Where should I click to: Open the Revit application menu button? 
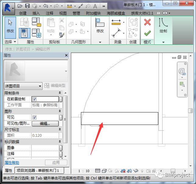(x=9, y=9)
